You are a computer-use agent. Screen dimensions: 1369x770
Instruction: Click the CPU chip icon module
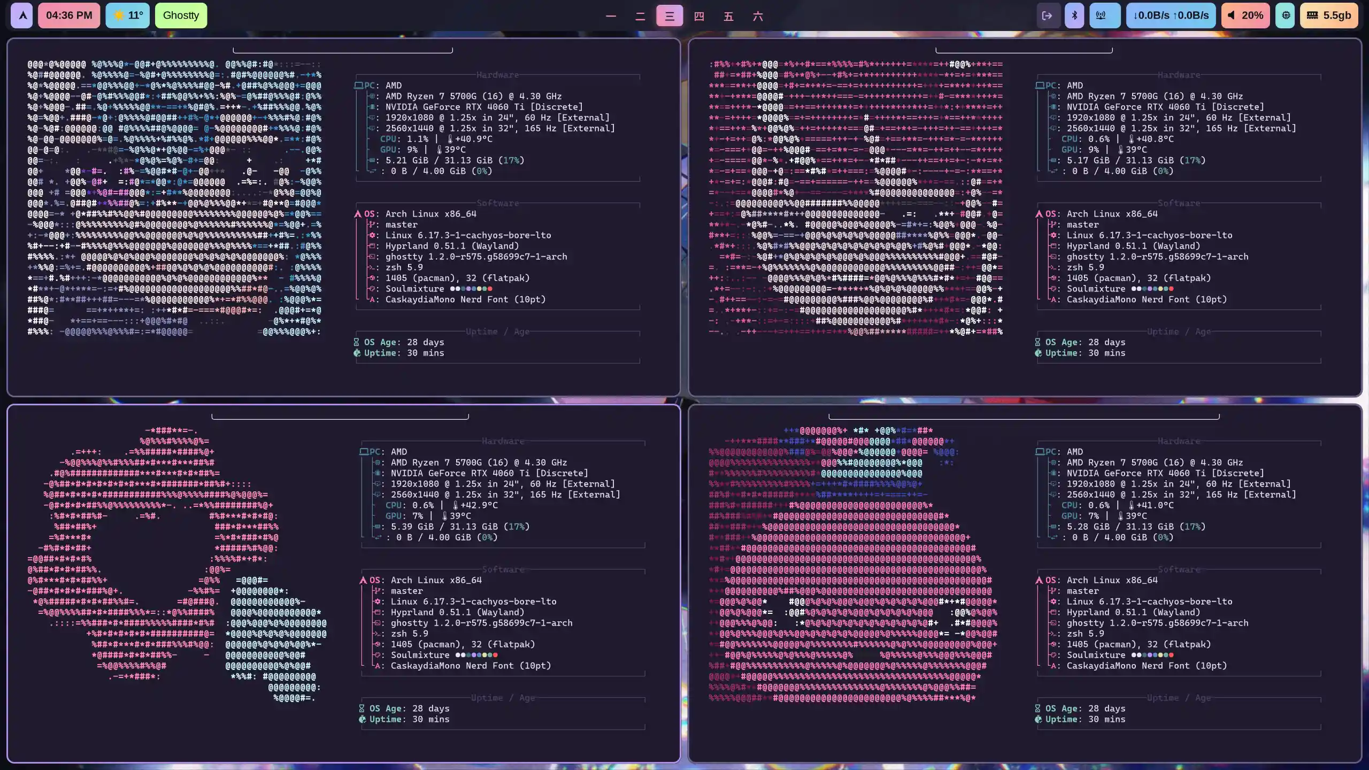pyautogui.click(x=1286, y=16)
